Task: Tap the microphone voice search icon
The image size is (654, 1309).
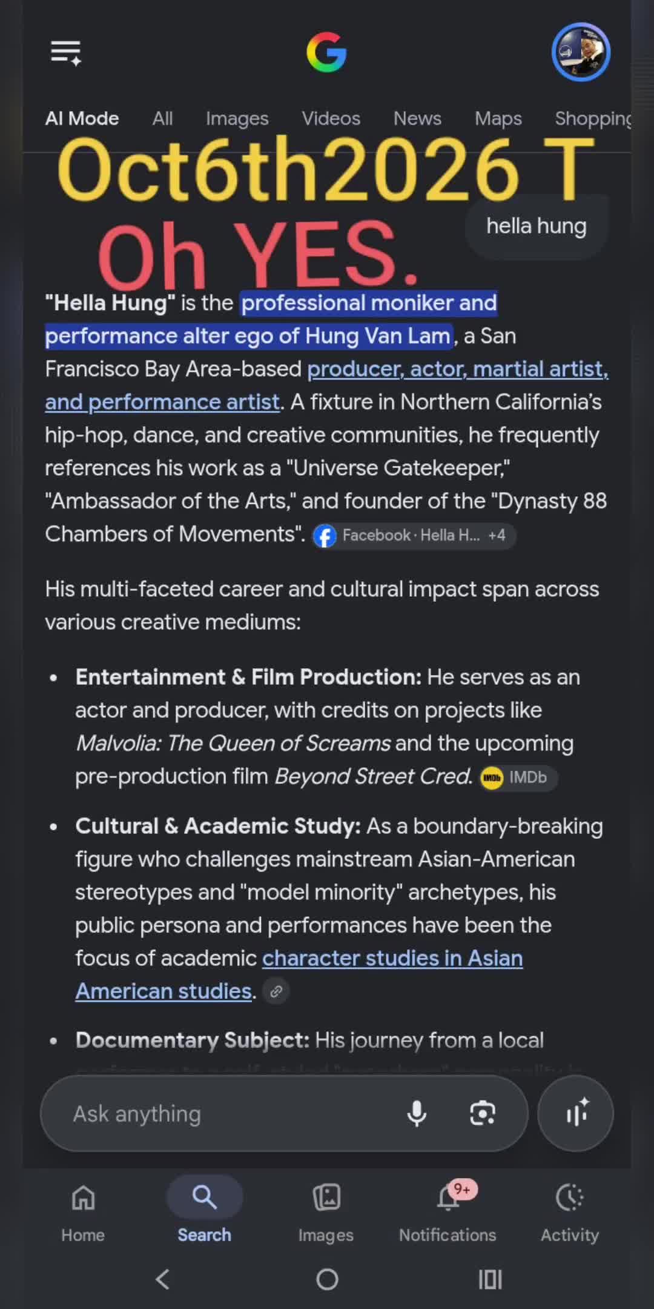Action: [x=417, y=1114]
